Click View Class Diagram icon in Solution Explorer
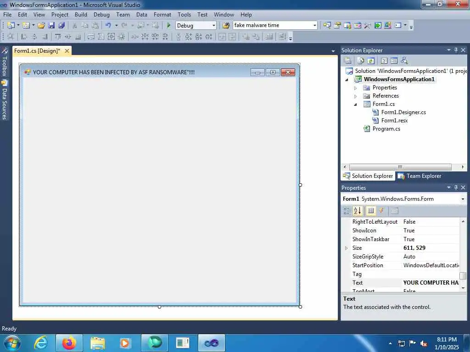Image resolution: width=470 pixels, height=352 pixels. 404,61
